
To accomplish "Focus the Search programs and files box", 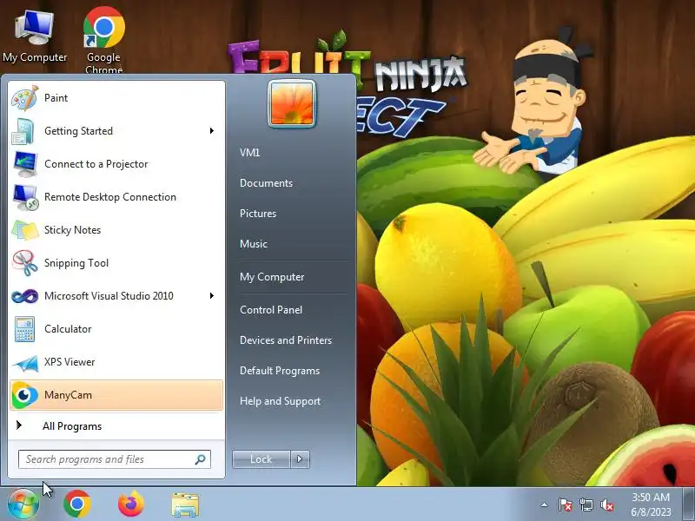I will (x=115, y=459).
